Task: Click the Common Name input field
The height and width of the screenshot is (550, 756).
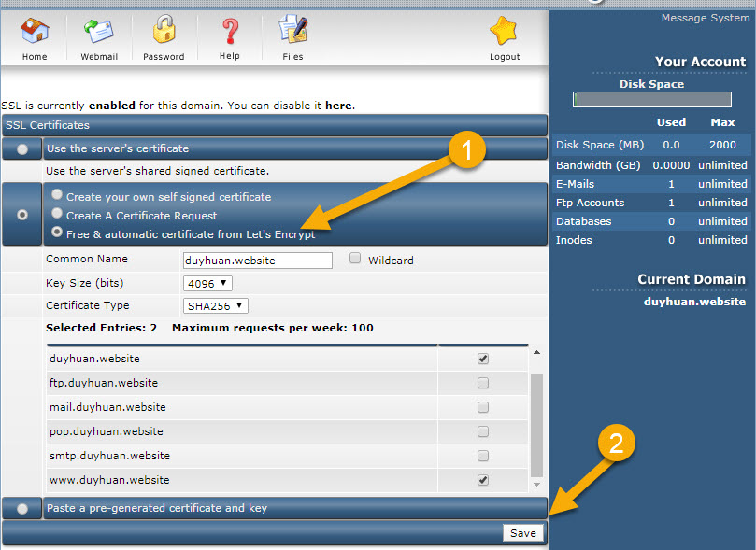Action: pos(258,261)
